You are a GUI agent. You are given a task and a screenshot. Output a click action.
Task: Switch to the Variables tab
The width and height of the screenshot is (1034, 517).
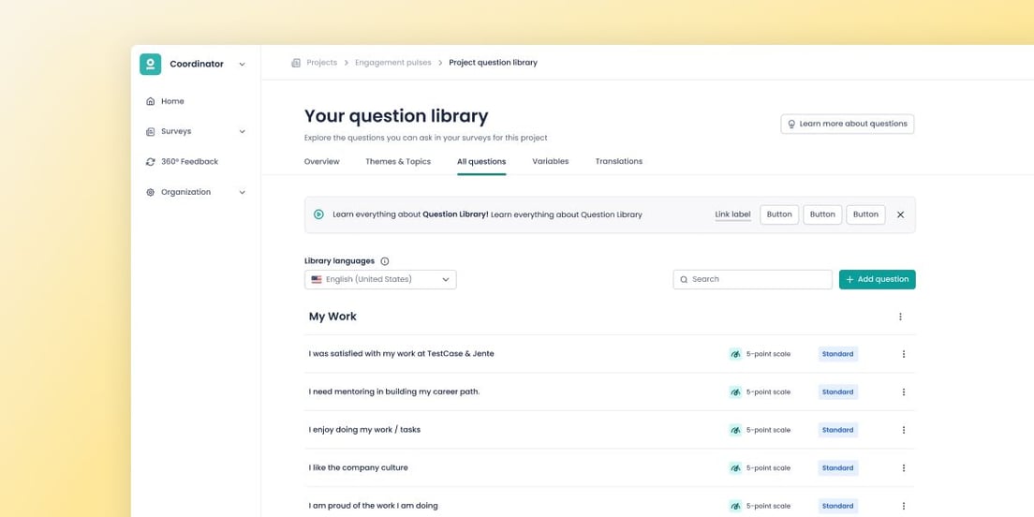[x=551, y=161]
